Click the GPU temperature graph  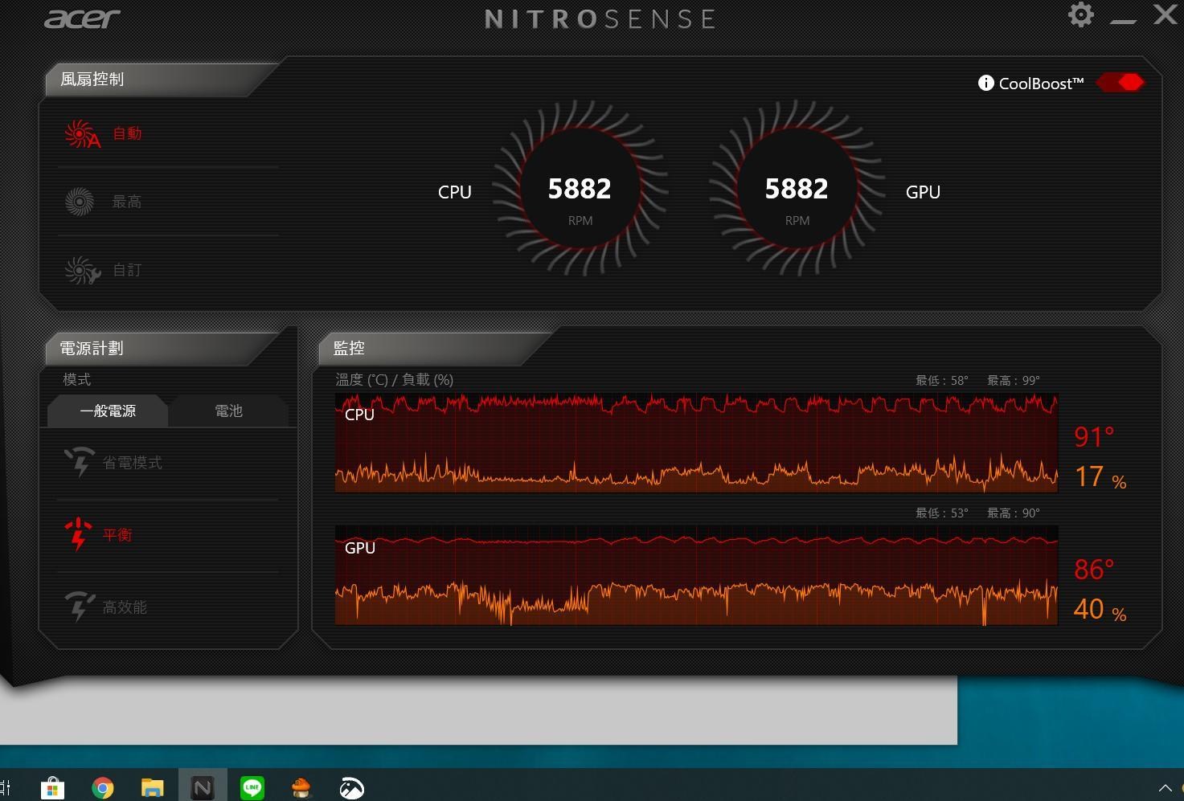[x=696, y=575]
